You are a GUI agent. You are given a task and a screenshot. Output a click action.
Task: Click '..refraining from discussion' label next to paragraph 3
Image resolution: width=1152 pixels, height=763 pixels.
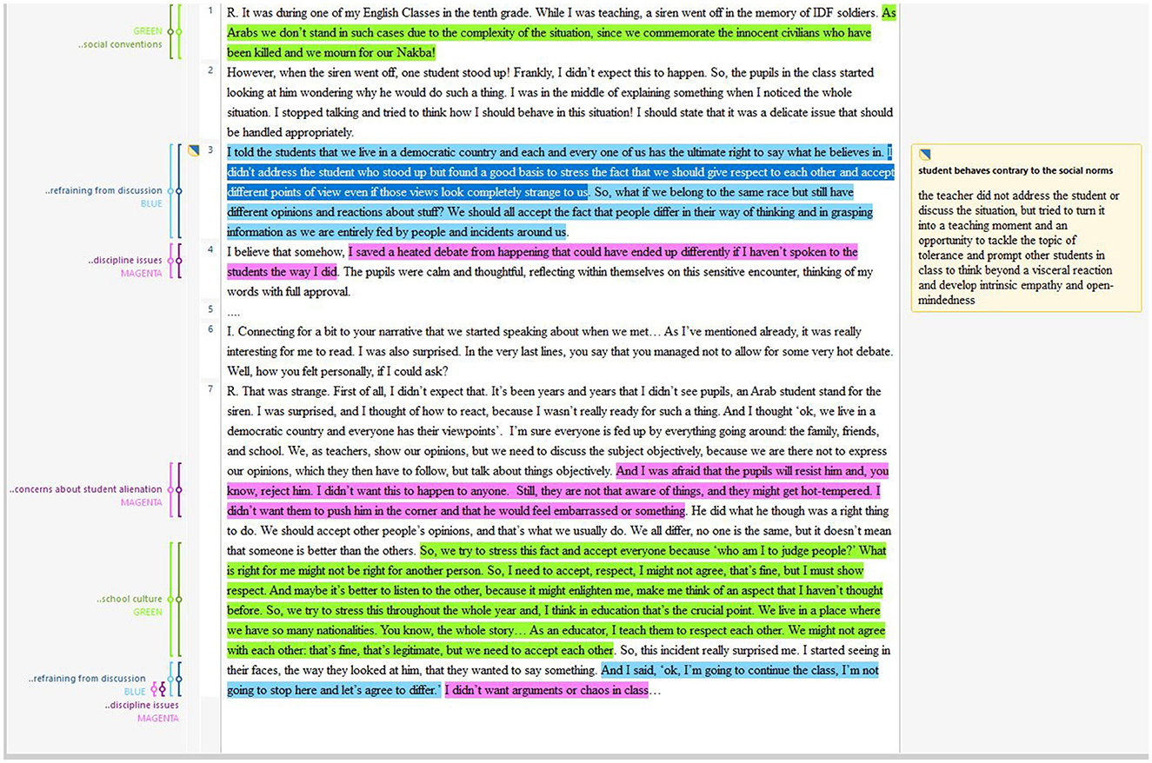[x=103, y=190]
